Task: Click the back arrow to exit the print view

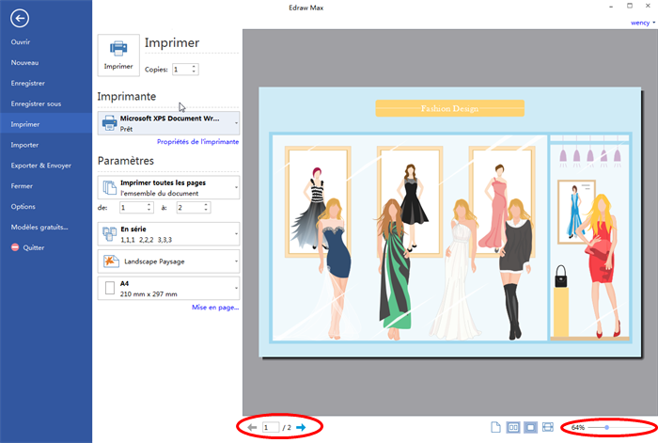Action: coord(20,17)
